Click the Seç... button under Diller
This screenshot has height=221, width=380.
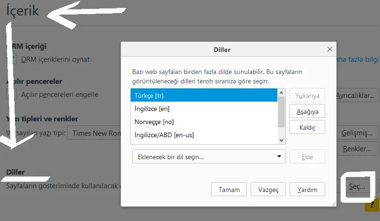click(357, 186)
